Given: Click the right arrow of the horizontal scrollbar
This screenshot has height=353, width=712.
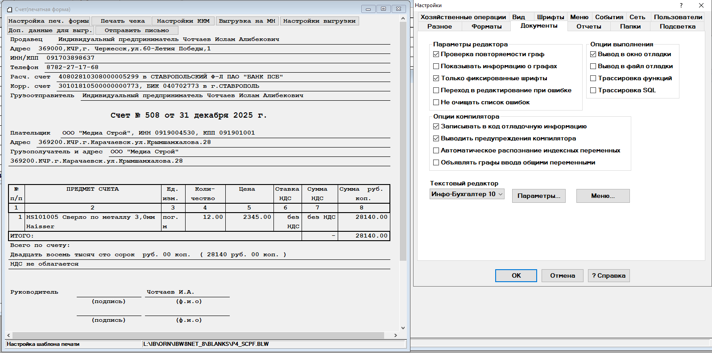Looking at the screenshot, I should tap(395, 335).
